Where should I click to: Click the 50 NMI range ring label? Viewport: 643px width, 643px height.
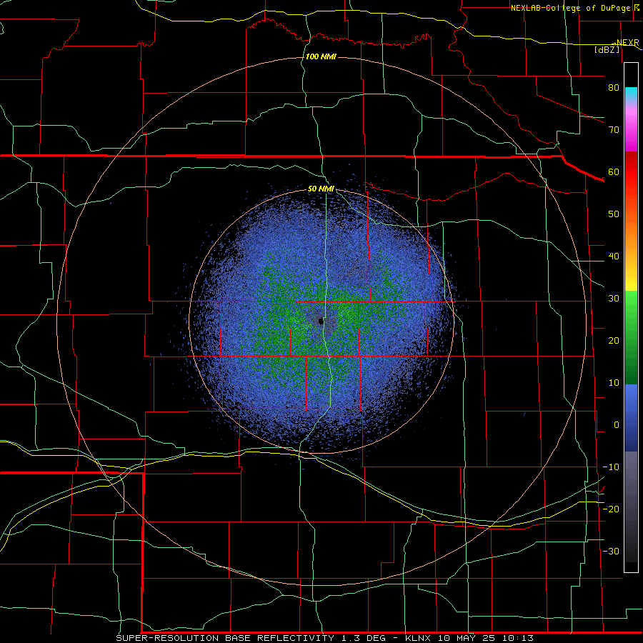(x=321, y=189)
